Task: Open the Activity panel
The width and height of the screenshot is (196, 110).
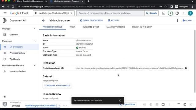Action: click(x=114, y=20)
